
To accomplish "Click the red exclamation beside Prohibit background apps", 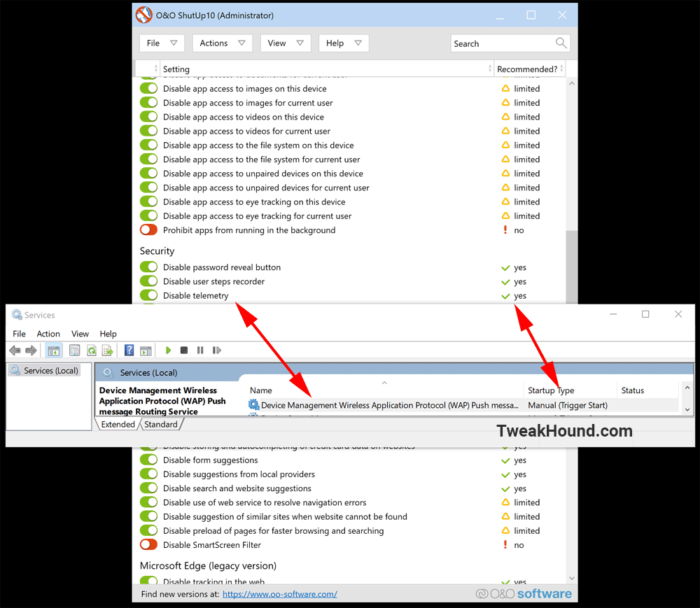I will tap(505, 229).
